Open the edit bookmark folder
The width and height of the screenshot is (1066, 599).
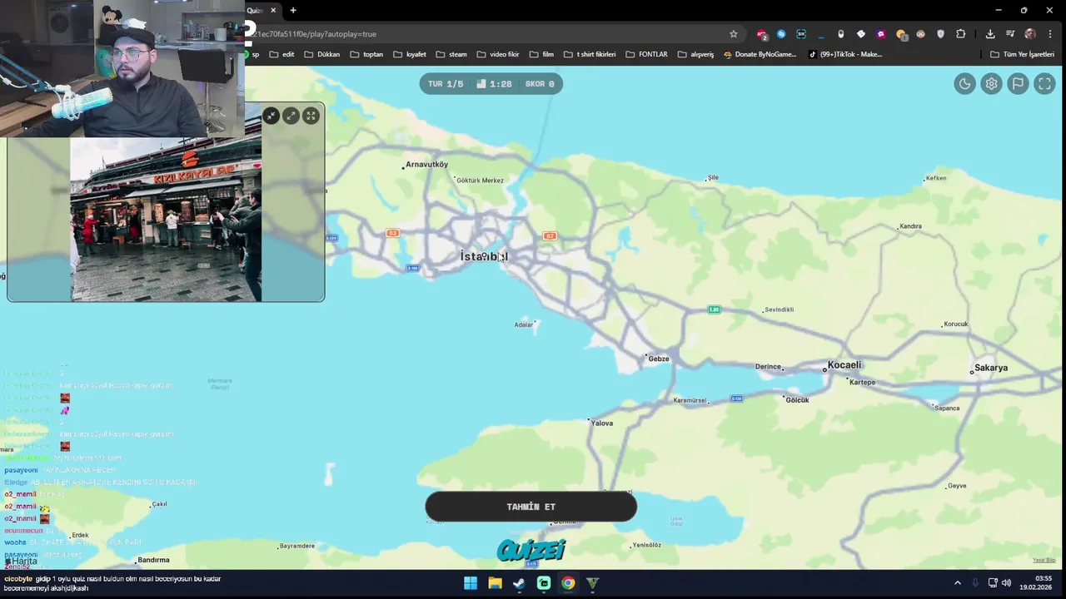[x=281, y=54]
